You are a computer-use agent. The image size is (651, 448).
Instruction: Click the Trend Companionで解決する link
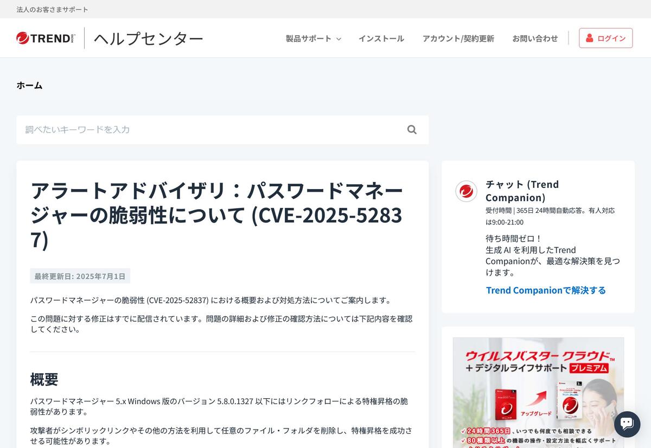click(x=546, y=290)
